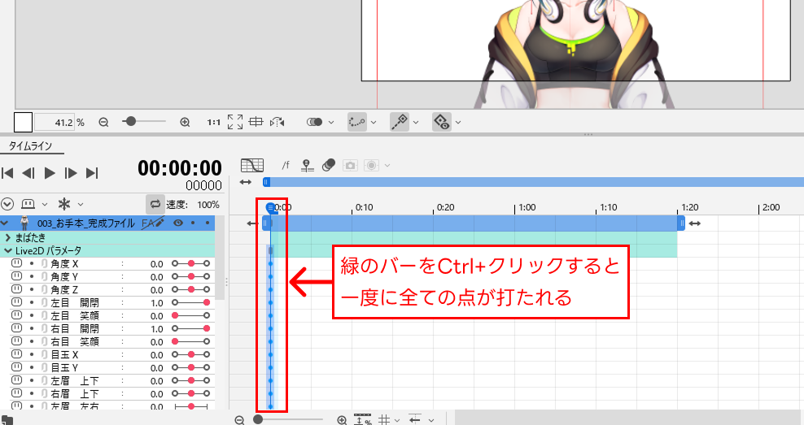The height and width of the screenshot is (425, 804).
Task: Click the canvas zoom in magnifier
Action: 185,123
